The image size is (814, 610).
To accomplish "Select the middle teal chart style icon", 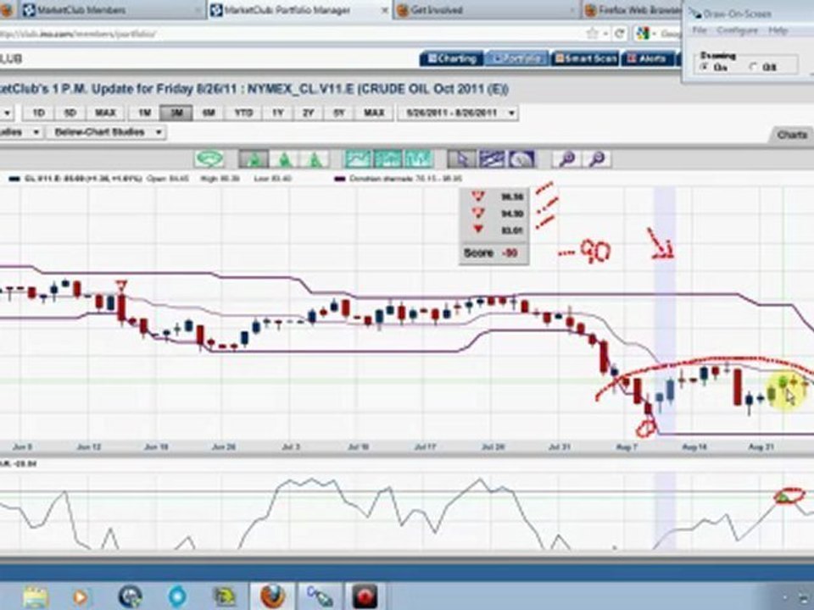I will [x=387, y=158].
